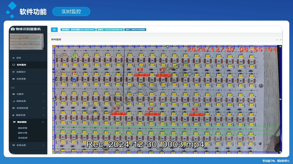Click the calendar icon for 流量统计
Image resolution: width=293 pixels, height=164 pixels.
13,72
